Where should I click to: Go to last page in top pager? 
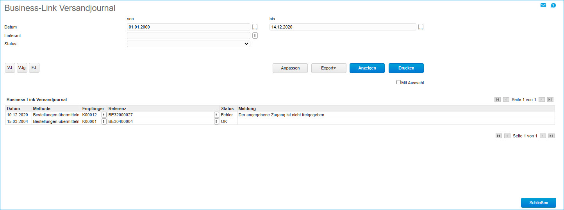tap(550, 100)
